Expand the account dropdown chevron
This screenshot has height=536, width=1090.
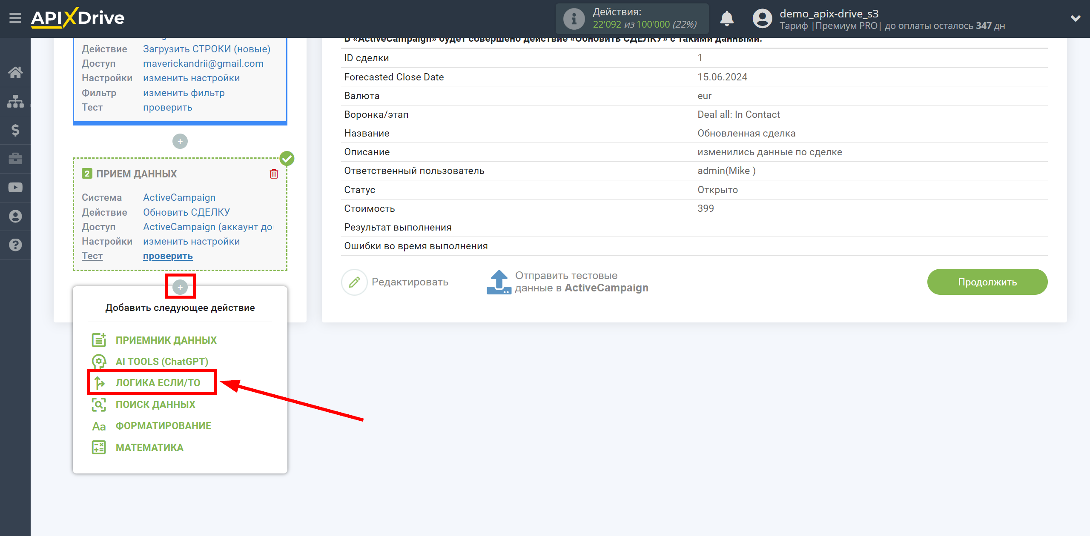pos(1076,18)
